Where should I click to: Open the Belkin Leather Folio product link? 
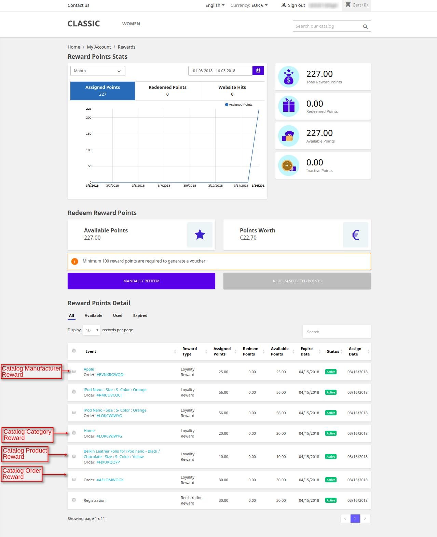click(122, 454)
